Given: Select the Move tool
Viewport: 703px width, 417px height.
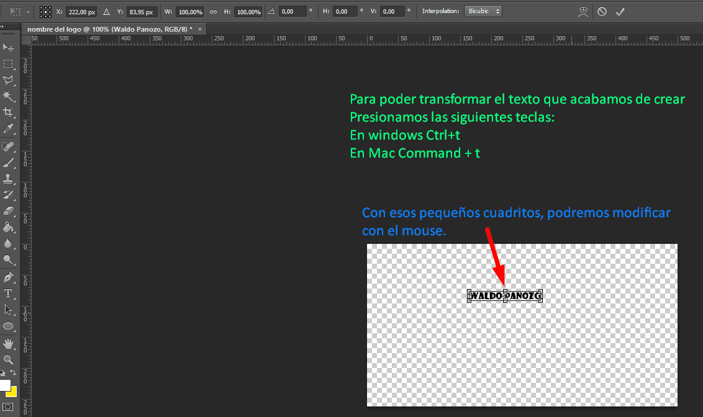Looking at the screenshot, I should pos(8,48).
